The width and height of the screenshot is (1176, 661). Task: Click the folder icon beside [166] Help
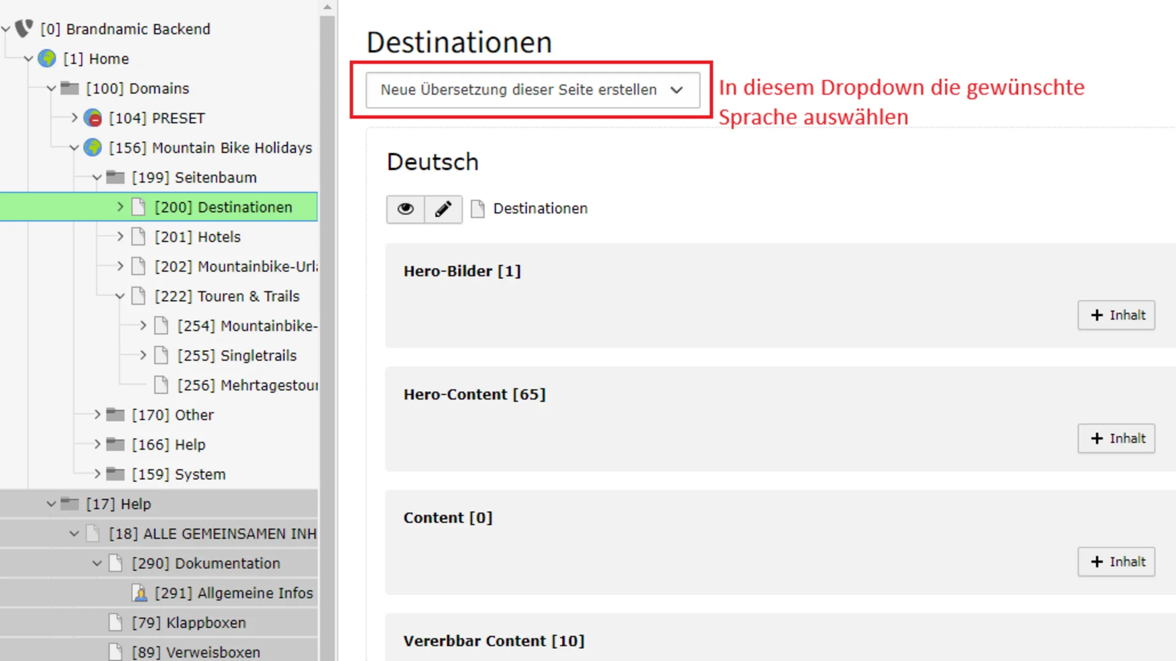tap(115, 444)
